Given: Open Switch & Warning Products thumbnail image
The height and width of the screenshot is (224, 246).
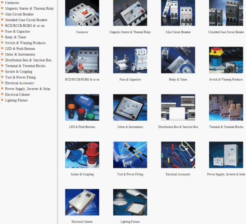Looking at the screenshot, I should tap(226, 60).
